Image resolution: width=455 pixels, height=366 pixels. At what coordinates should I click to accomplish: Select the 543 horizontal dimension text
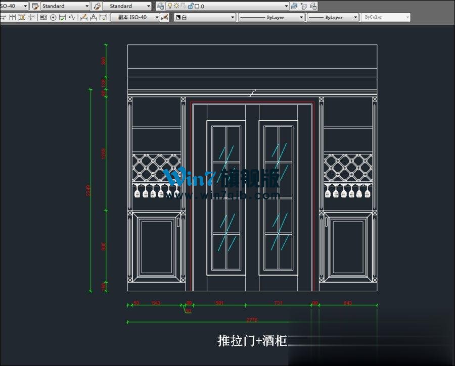[x=156, y=303]
